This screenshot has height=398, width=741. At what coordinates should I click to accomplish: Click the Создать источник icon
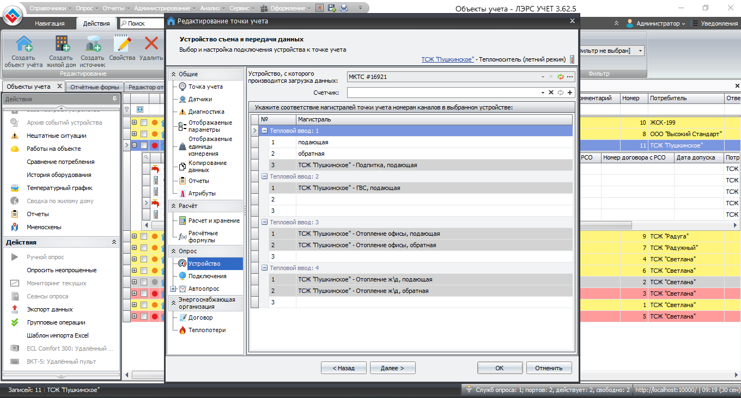(x=92, y=45)
